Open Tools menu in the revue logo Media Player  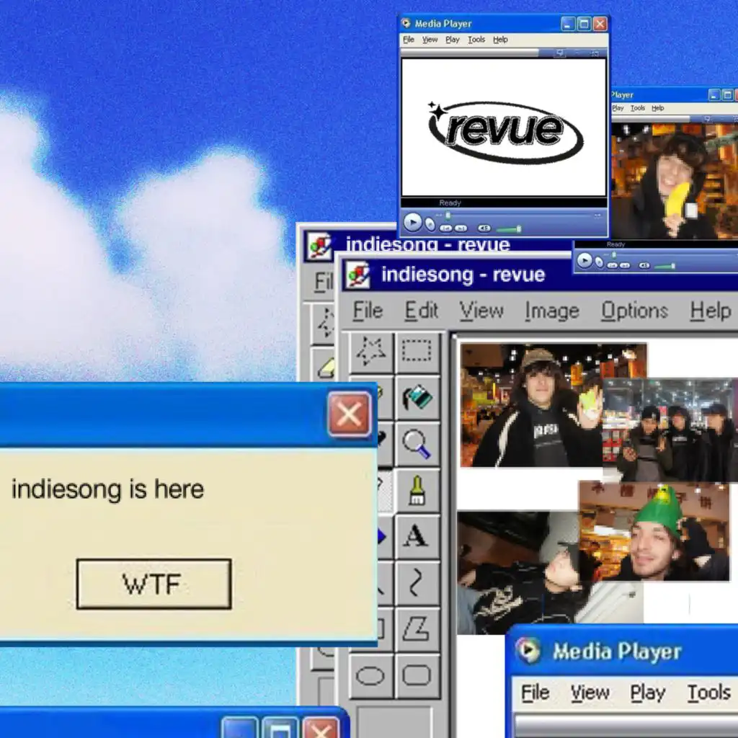click(476, 40)
